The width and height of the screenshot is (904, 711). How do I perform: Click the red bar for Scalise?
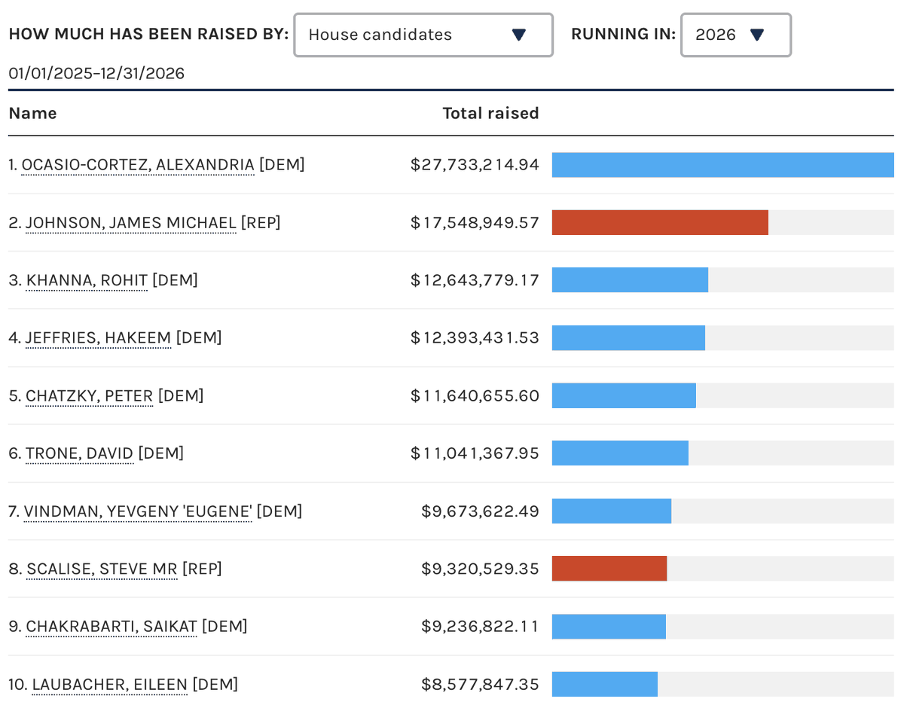[609, 569]
